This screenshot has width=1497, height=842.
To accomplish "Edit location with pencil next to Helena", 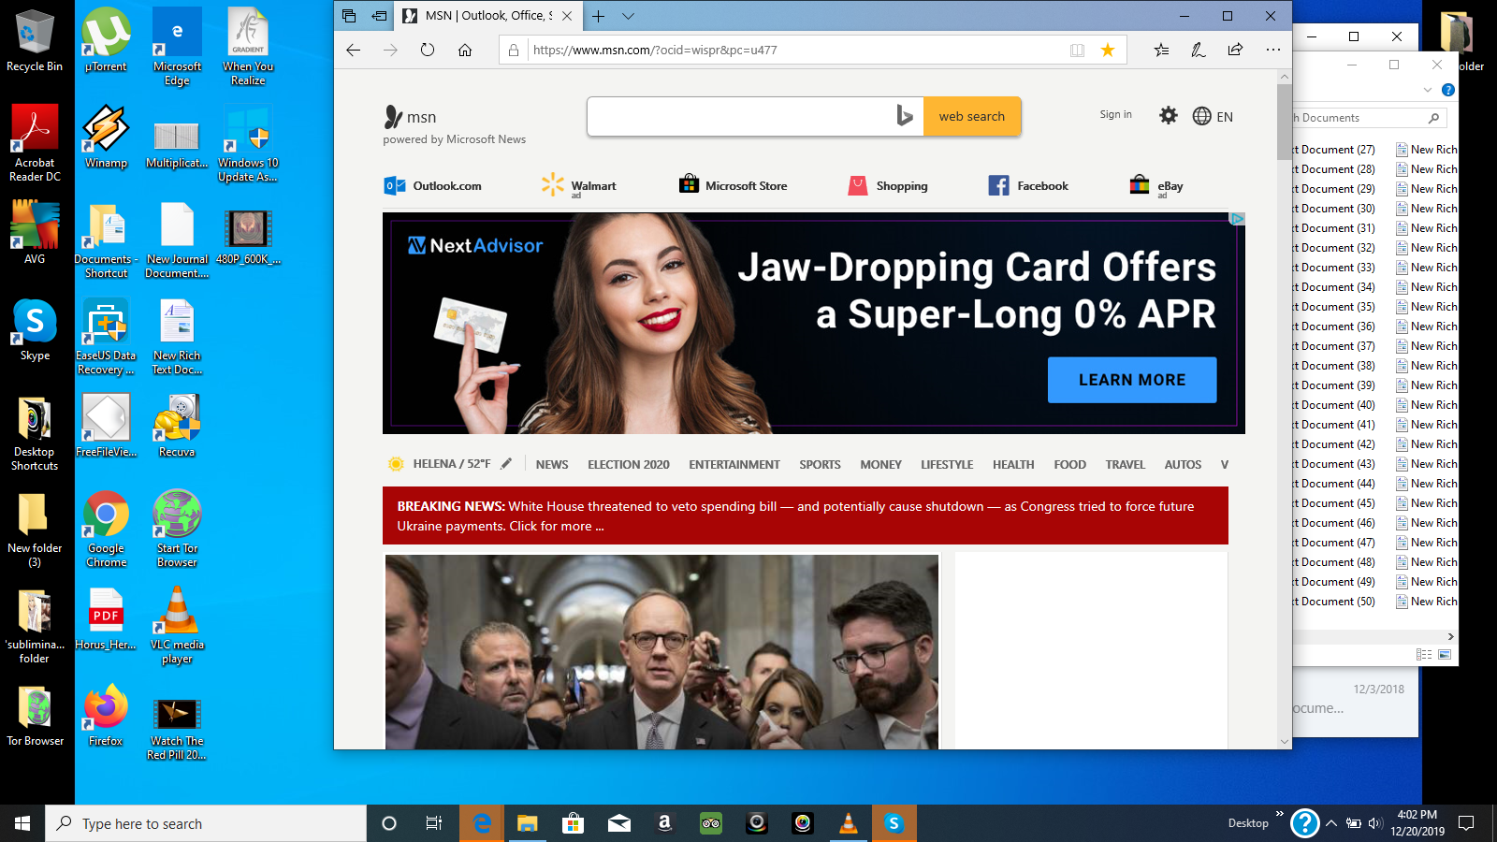I will point(506,463).
